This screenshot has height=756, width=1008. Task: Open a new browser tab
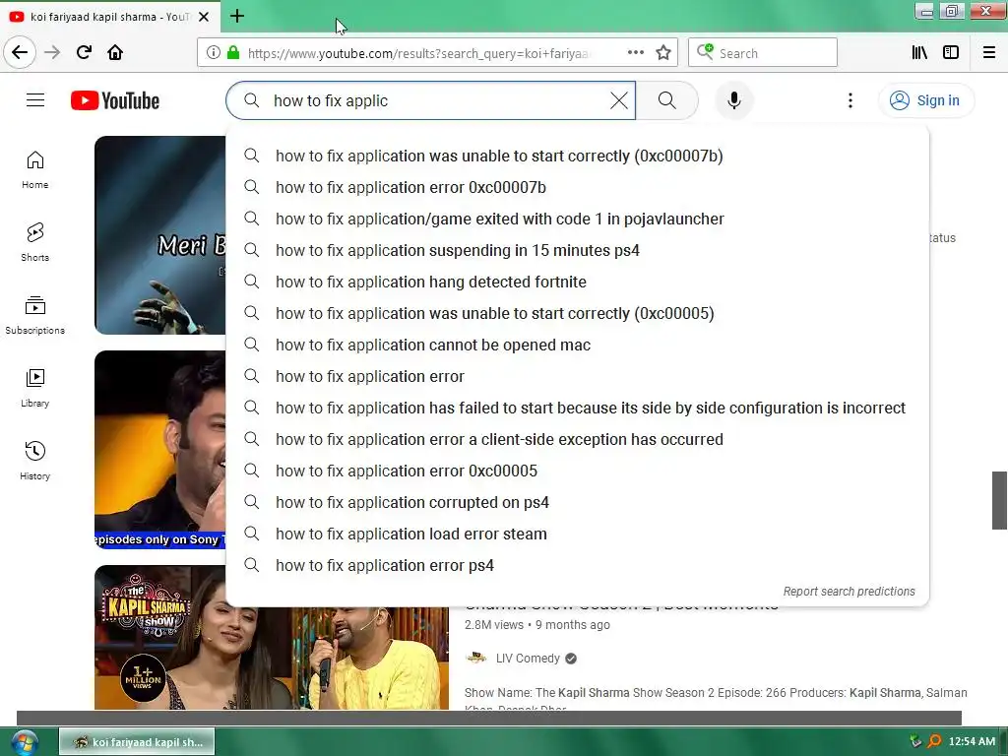pos(237,16)
